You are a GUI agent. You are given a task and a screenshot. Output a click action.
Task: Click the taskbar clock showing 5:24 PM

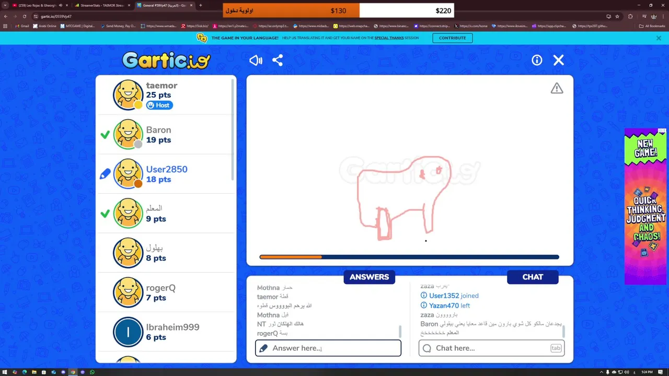(x=647, y=372)
